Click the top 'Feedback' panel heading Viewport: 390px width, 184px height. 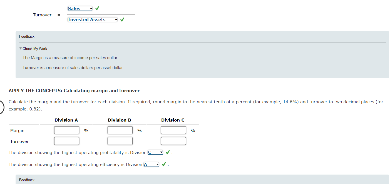point(27,36)
